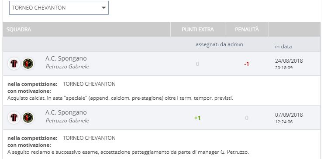This screenshot has width=324, height=159.
Task: Select the green +1 extra points value
Action: point(197,118)
